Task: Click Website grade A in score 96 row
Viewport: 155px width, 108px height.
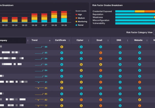Action: tap(140, 47)
